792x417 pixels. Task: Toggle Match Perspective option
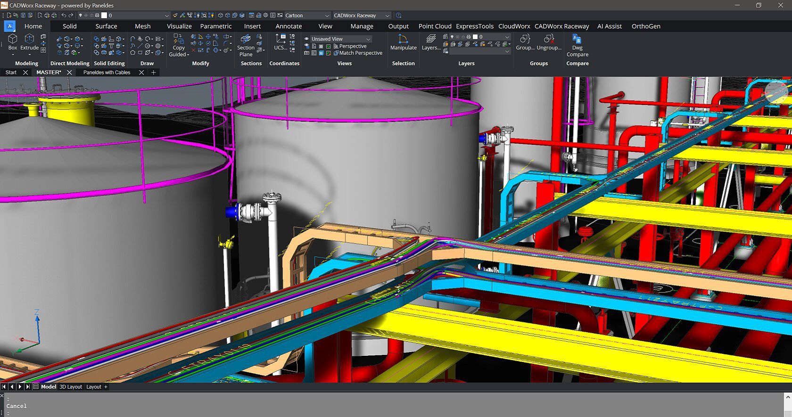358,53
